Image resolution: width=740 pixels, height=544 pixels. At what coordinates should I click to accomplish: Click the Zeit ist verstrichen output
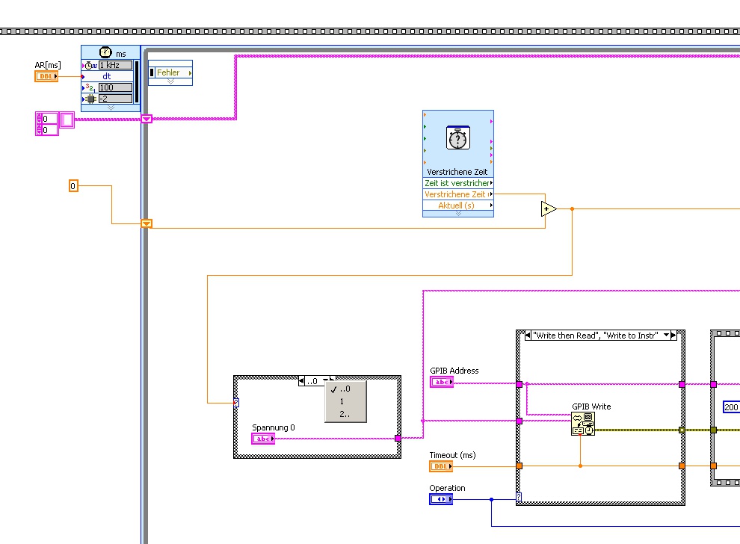[457, 183]
